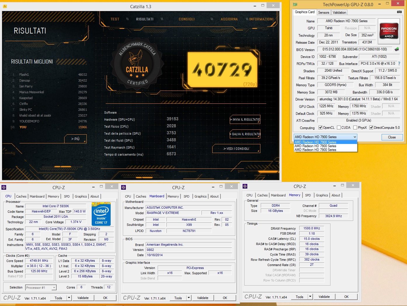The width and height of the screenshot is (407, 306).
Task: Click the Driver Version field in GPU-Z
Action: pyautogui.click(x=359, y=99)
